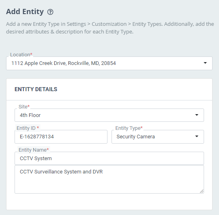
Task: Click the Entity Type label
Action: click(x=129, y=128)
